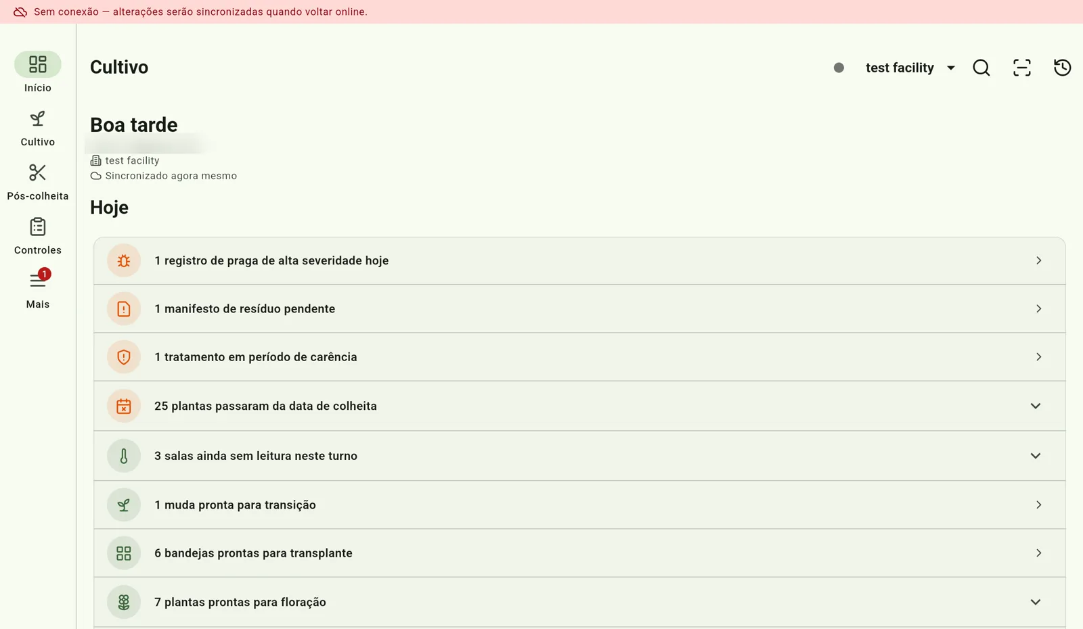Expand 25 plantas passaram da data row
The image size is (1083, 629).
pos(579,406)
